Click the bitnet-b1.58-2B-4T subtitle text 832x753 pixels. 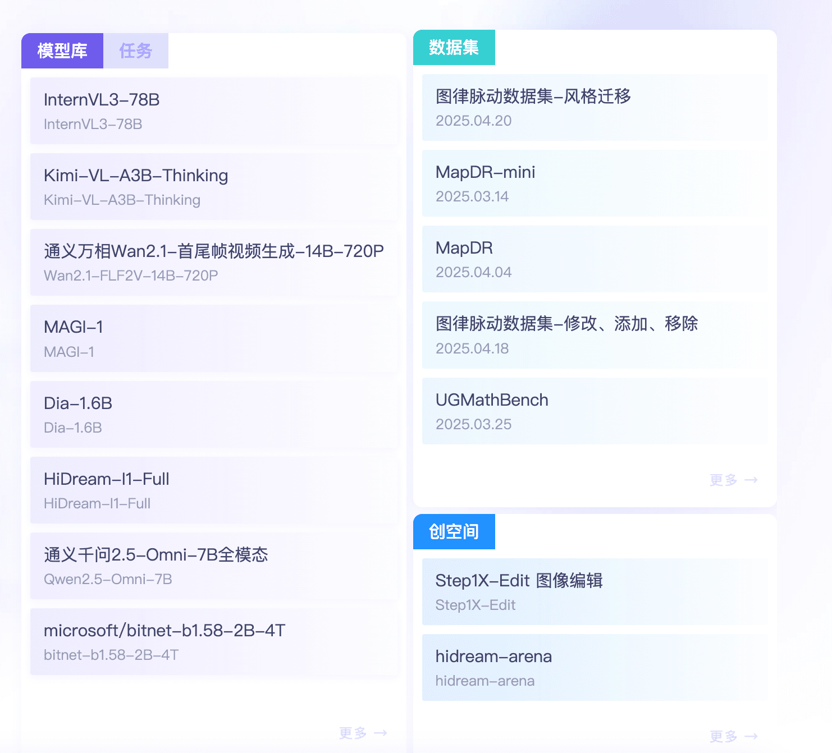pos(111,655)
